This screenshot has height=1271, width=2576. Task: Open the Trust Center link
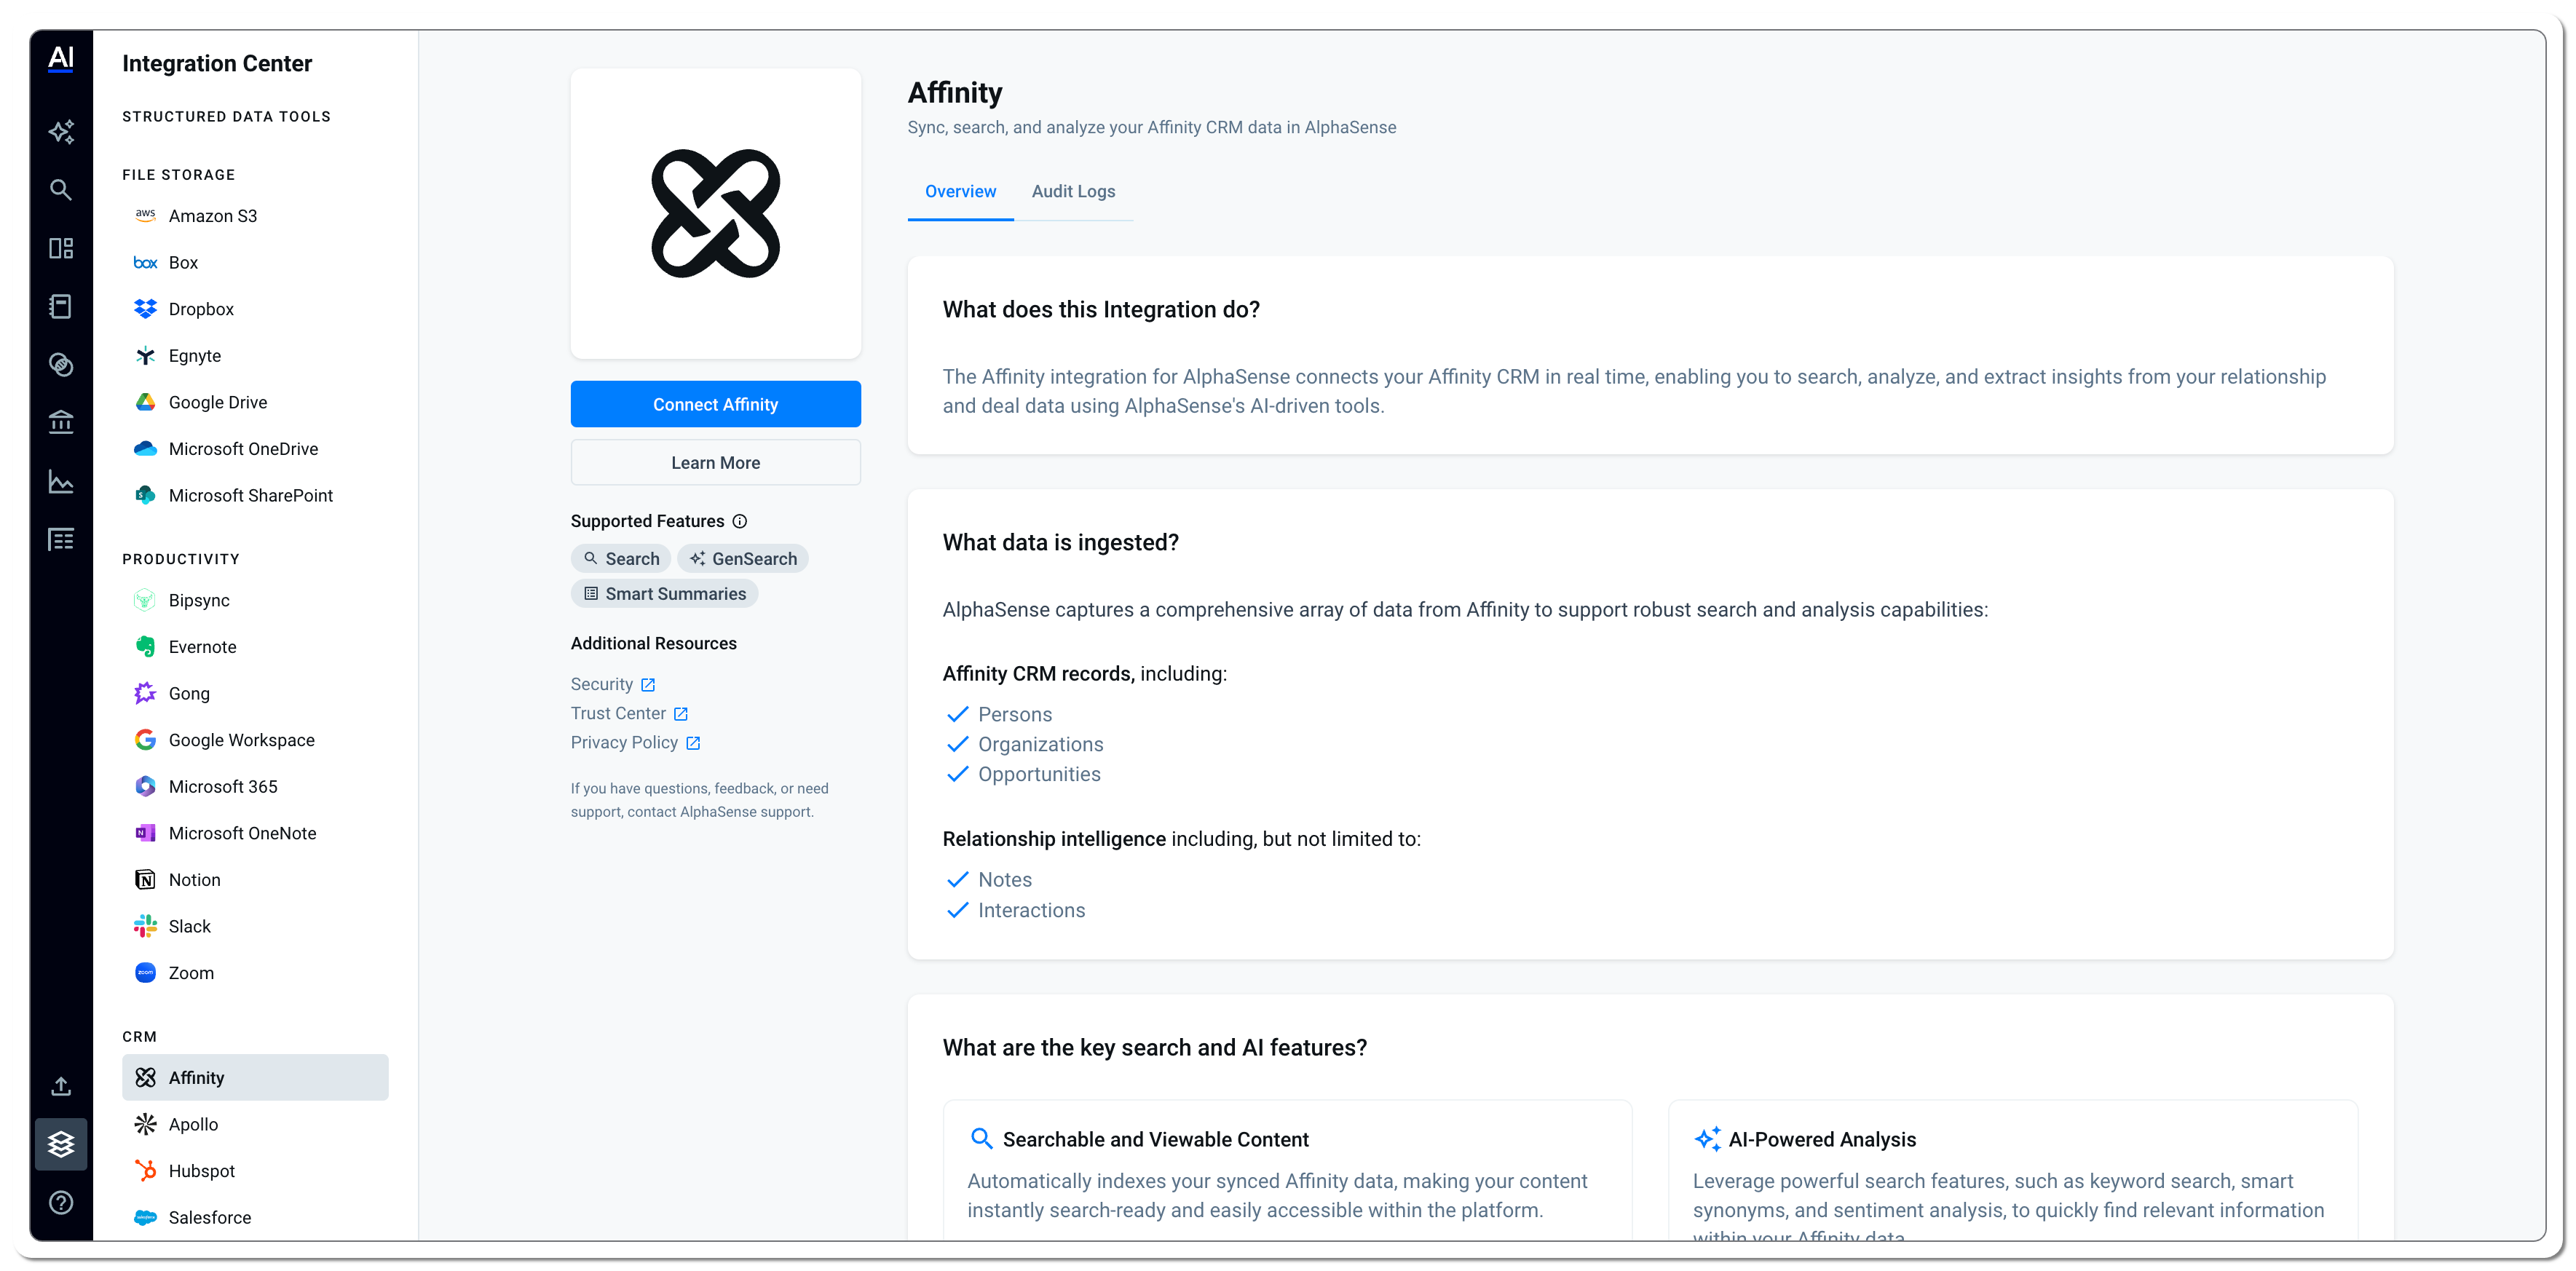[629, 713]
